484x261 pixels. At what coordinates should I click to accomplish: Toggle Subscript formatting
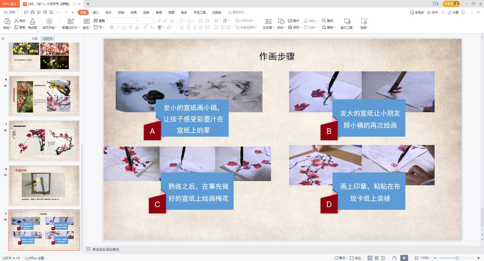pos(152,27)
